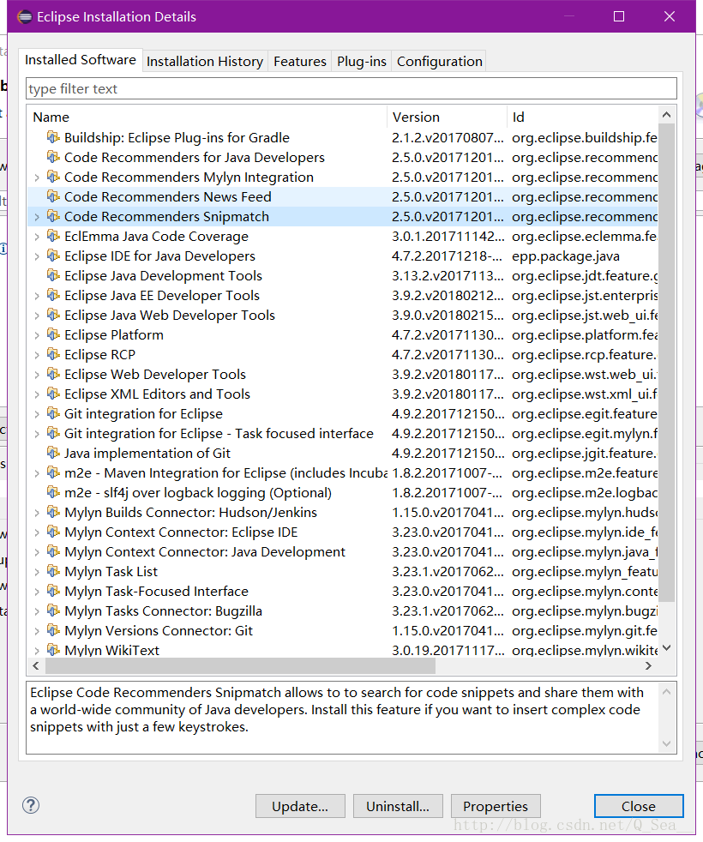The width and height of the screenshot is (703, 842).
Task: Click the m2e slf4j logback logging icon
Action: 53,492
